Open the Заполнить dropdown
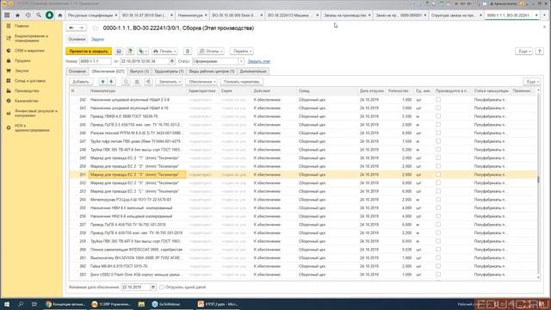 [169, 82]
